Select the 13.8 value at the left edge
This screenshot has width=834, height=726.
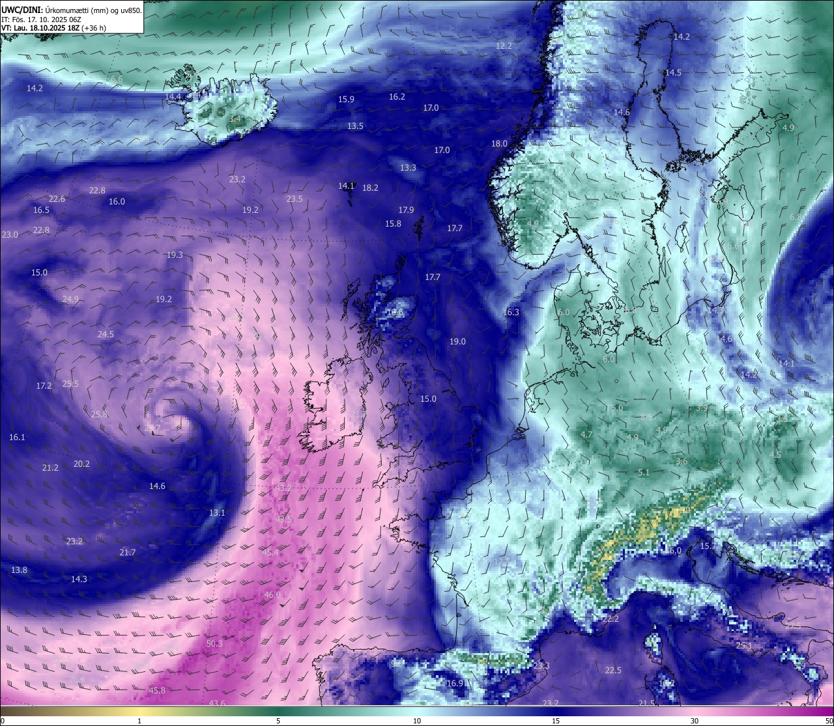pos(20,570)
